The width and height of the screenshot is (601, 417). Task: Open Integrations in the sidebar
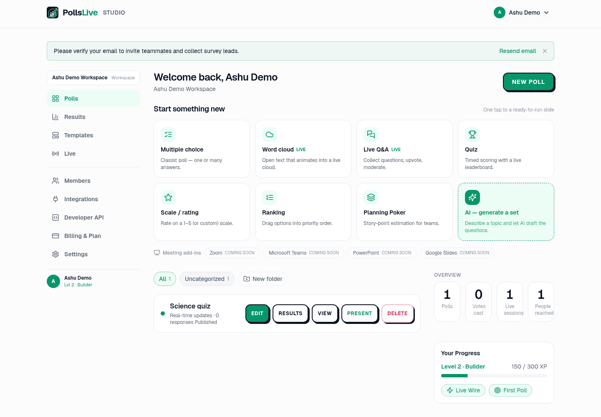[93, 199]
